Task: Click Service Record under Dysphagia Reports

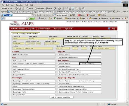Action: [x=69, y=81]
